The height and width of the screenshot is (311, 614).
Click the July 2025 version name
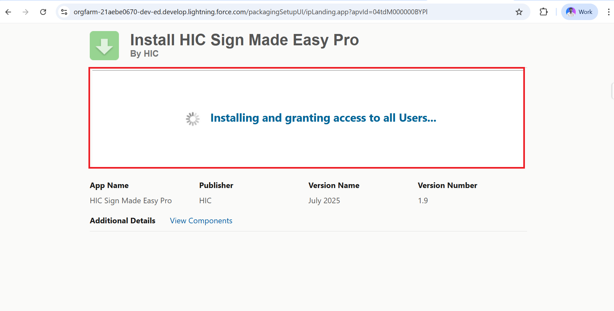(324, 201)
